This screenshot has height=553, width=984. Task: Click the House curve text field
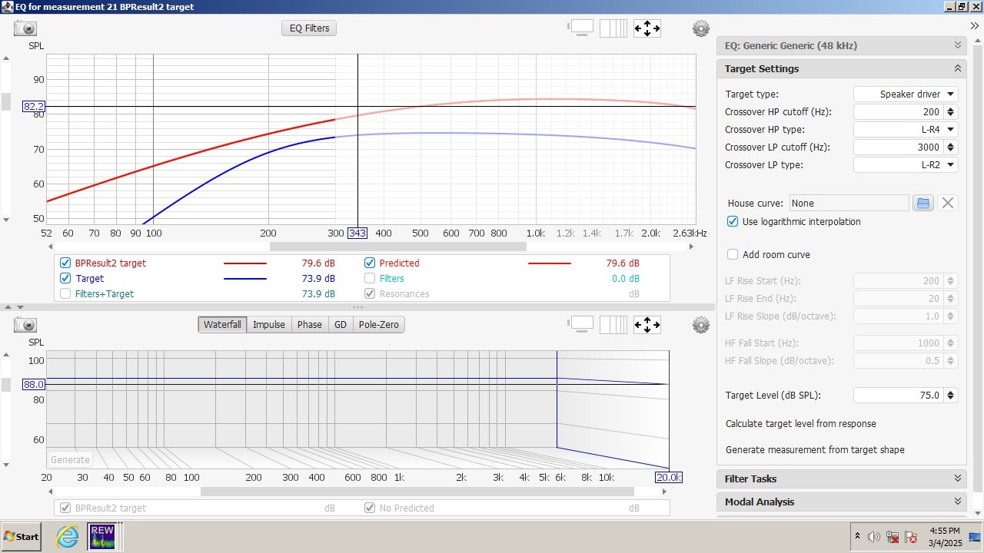click(849, 203)
